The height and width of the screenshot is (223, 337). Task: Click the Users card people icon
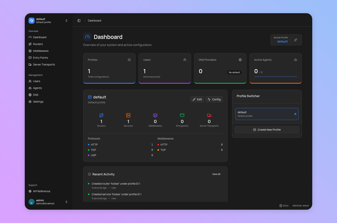tap(185, 60)
